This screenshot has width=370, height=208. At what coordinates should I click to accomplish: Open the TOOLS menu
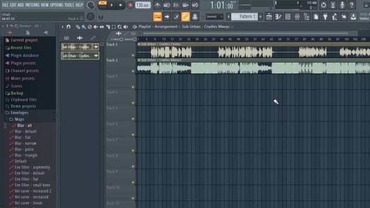tap(69, 5)
